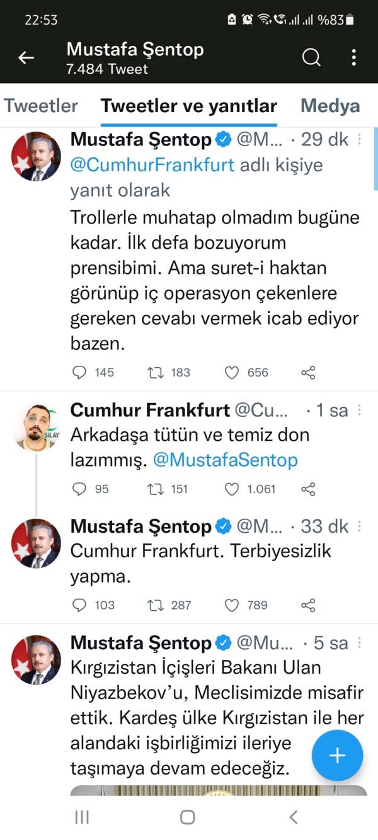
Task: Open Cumhur Frankfurt's profile picture
Action: tap(36, 426)
